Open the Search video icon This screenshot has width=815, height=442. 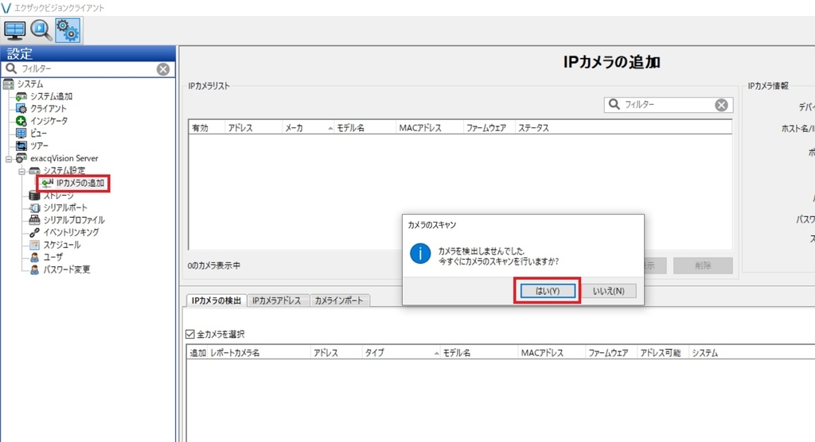pos(41,30)
